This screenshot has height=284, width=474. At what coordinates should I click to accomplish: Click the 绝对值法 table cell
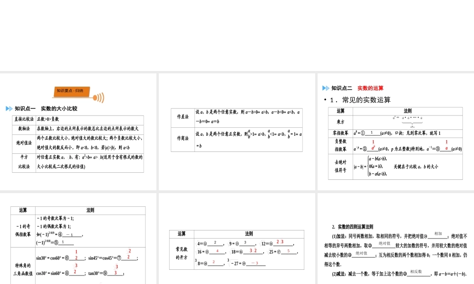pos(24,143)
